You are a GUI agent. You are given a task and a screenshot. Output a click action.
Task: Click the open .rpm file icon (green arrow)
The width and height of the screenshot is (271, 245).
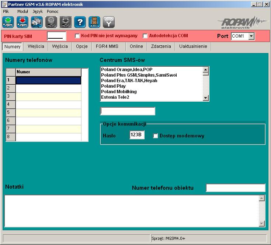[x=8, y=22]
